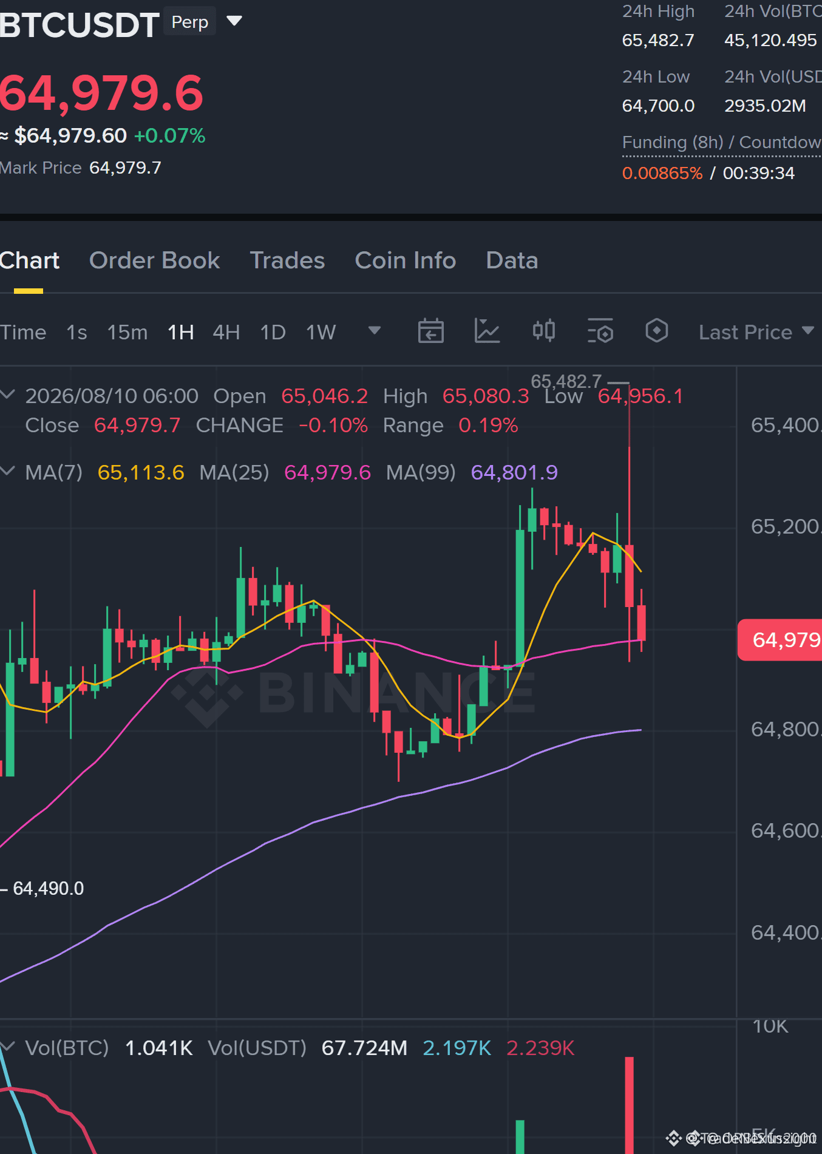Expand more time intervals dropdown arrow

pos(375,331)
